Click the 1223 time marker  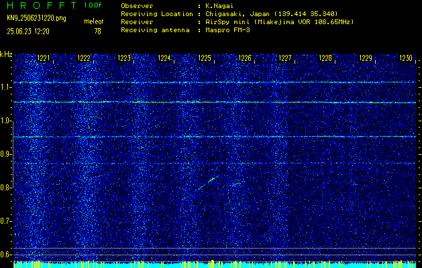click(x=124, y=58)
